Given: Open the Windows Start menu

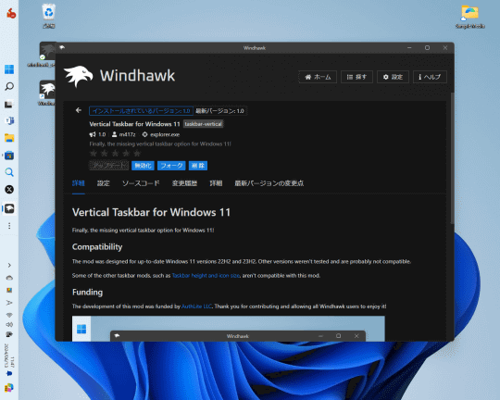Looking at the screenshot, I should [x=9, y=69].
